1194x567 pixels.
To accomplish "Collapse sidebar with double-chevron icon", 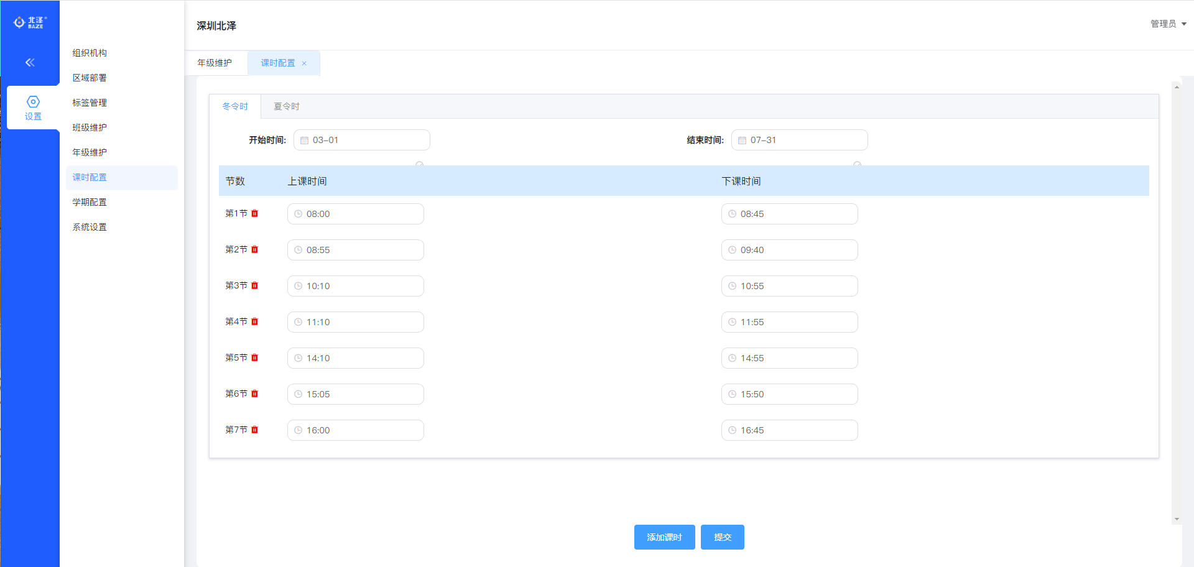I will pos(30,62).
